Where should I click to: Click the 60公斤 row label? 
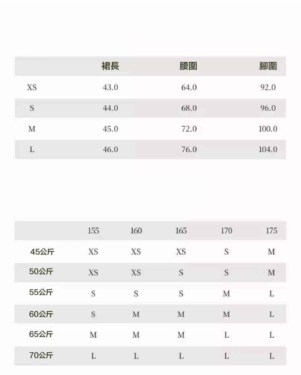41,314
